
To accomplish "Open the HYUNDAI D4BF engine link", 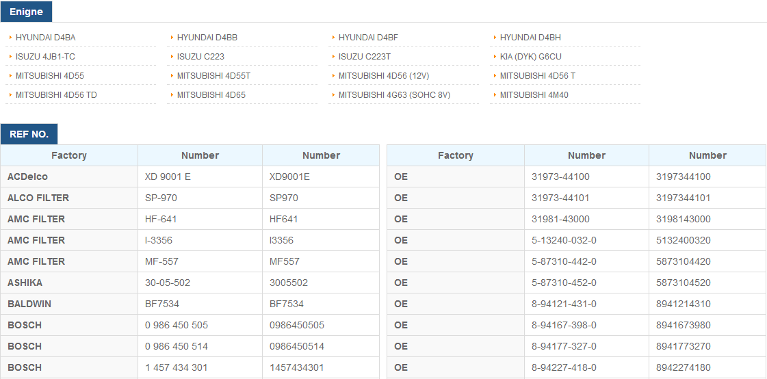I will tap(368, 37).
